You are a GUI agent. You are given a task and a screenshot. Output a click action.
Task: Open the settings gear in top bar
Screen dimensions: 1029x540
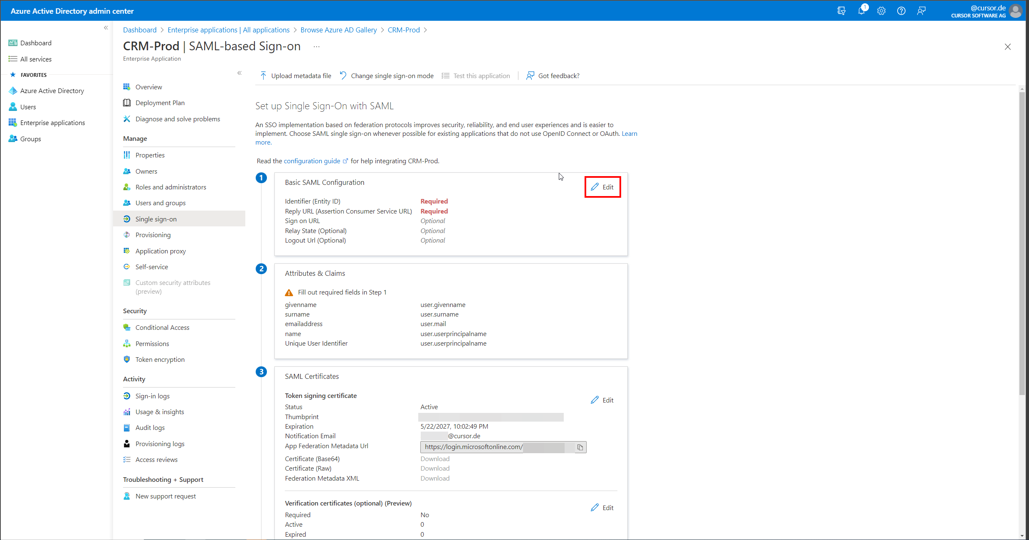881,11
